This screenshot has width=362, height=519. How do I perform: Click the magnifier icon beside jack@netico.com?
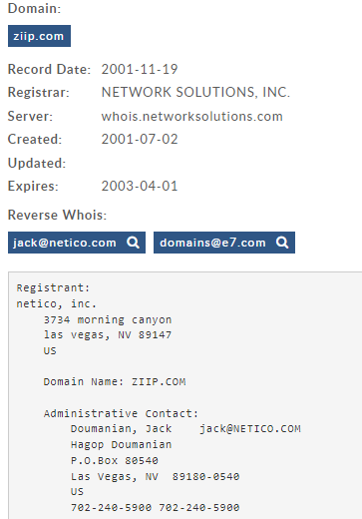tap(133, 243)
